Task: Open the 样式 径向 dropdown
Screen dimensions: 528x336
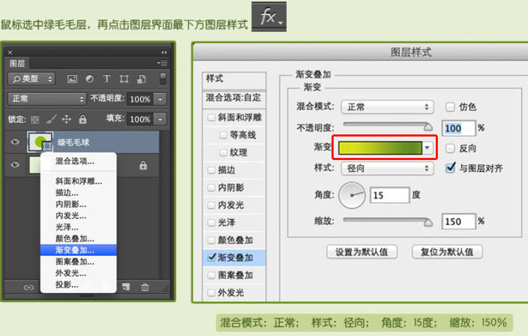Action: pos(387,168)
